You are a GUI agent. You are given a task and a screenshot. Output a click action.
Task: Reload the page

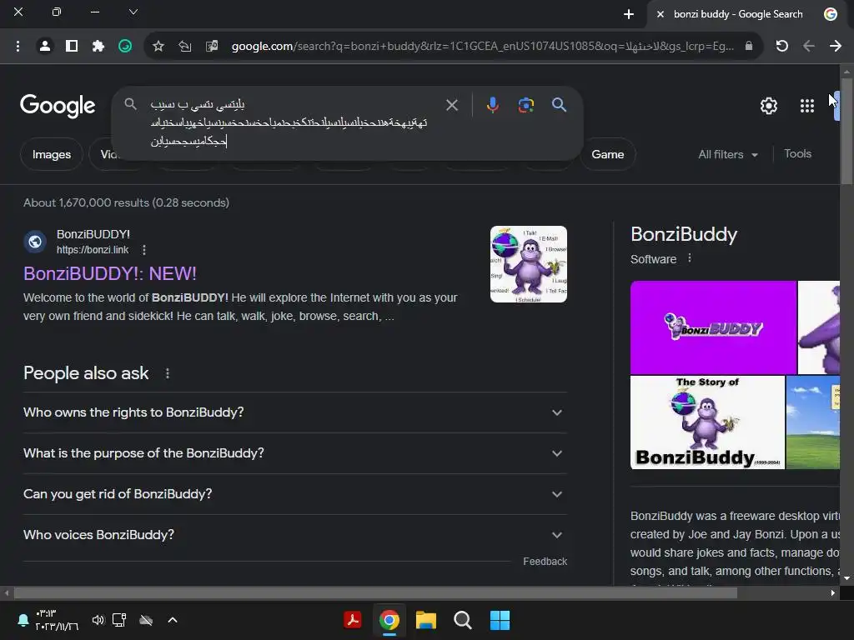click(781, 47)
